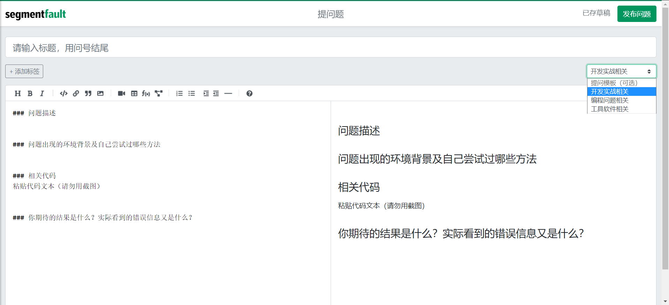The width and height of the screenshot is (669, 305).
Task: Click the '### 问题出现的环境背景' editor line
Action: 86,144
